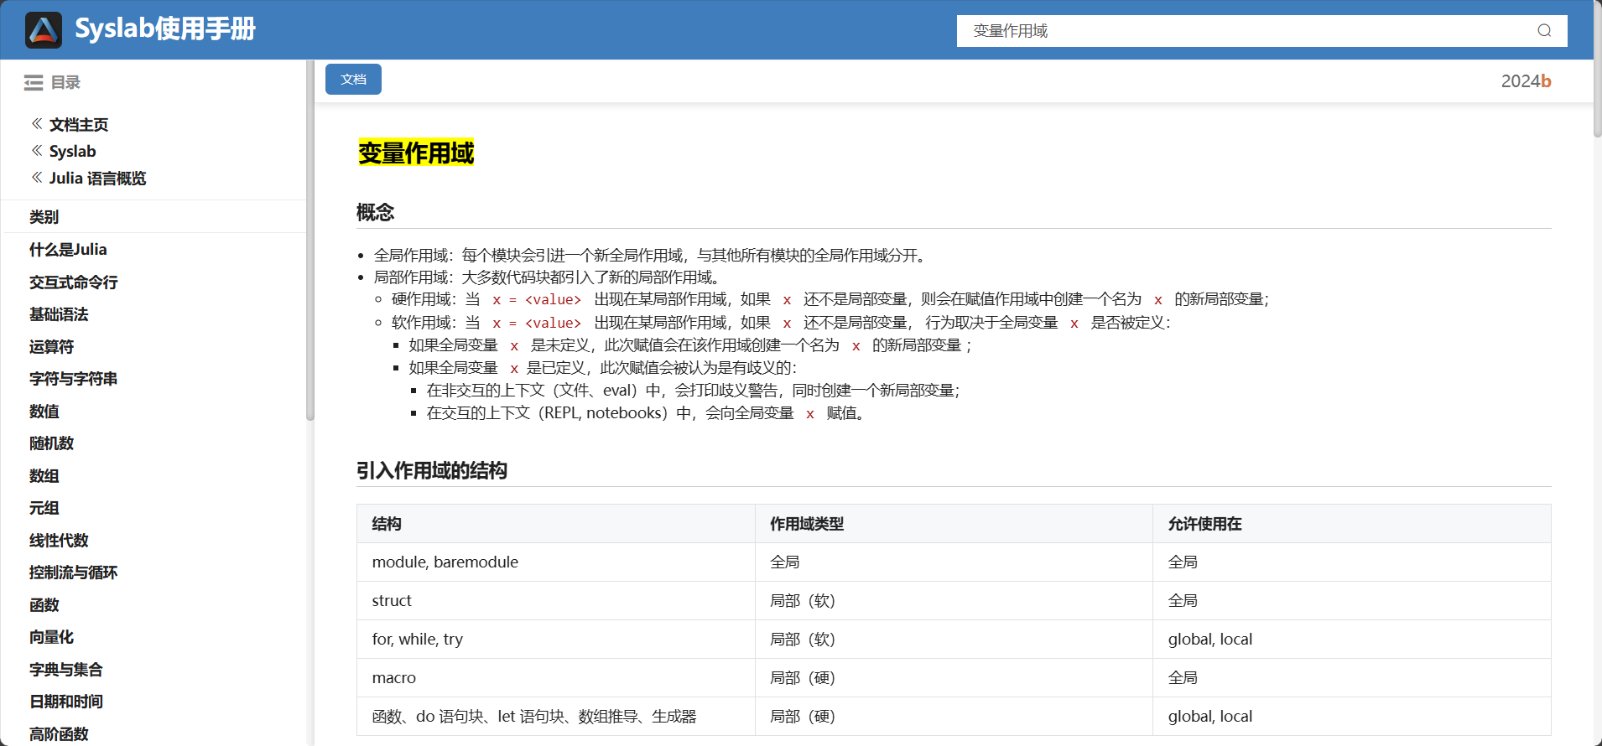Click the 硬作用域 bullet line
The width and height of the screenshot is (1602, 746).
830,299
